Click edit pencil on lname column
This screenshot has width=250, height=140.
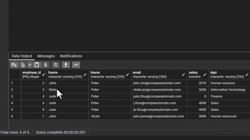pos(127,75)
